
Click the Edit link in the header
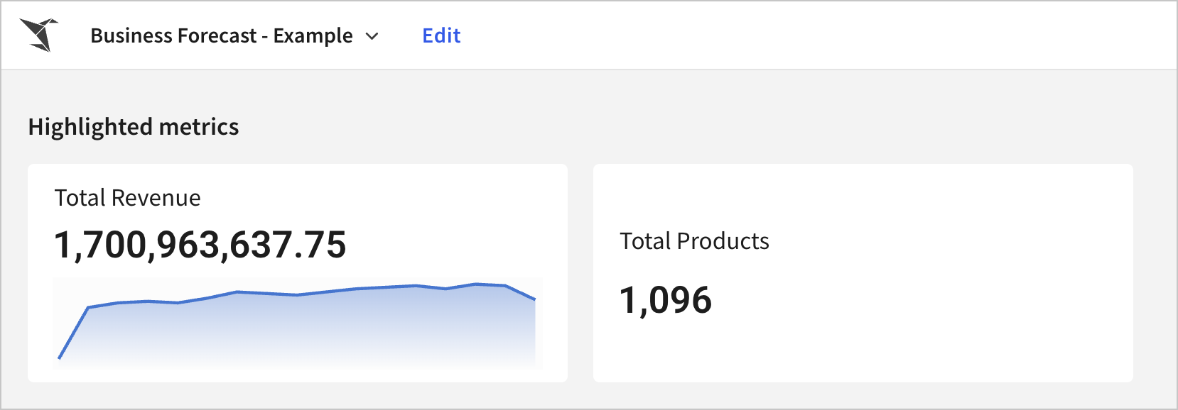[x=441, y=35]
